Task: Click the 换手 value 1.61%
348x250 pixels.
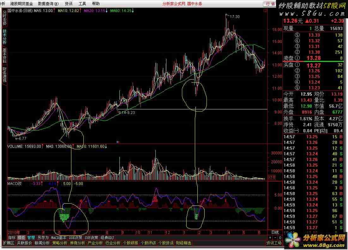Action: [306, 119]
